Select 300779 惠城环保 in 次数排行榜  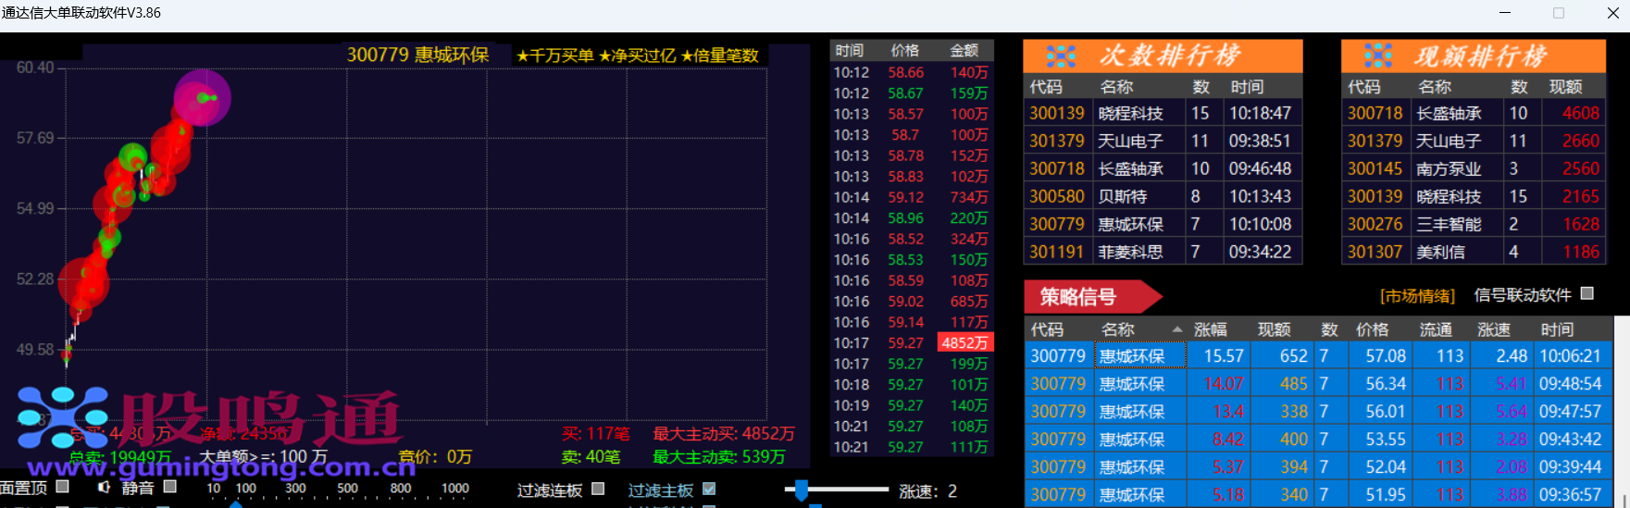coord(1163,224)
